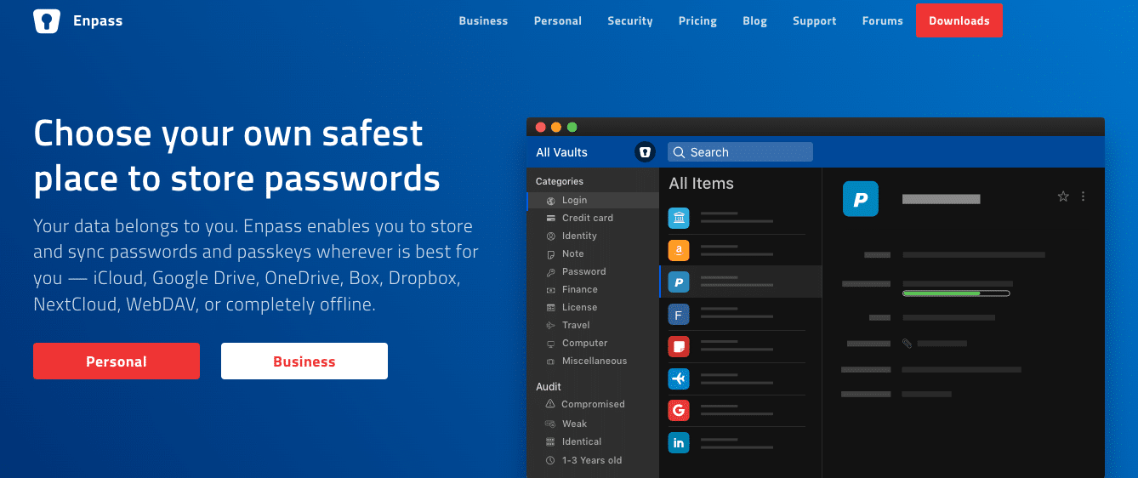1138x478 pixels.
Task: Click the red Personal button under hero text
Action: (117, 361)
